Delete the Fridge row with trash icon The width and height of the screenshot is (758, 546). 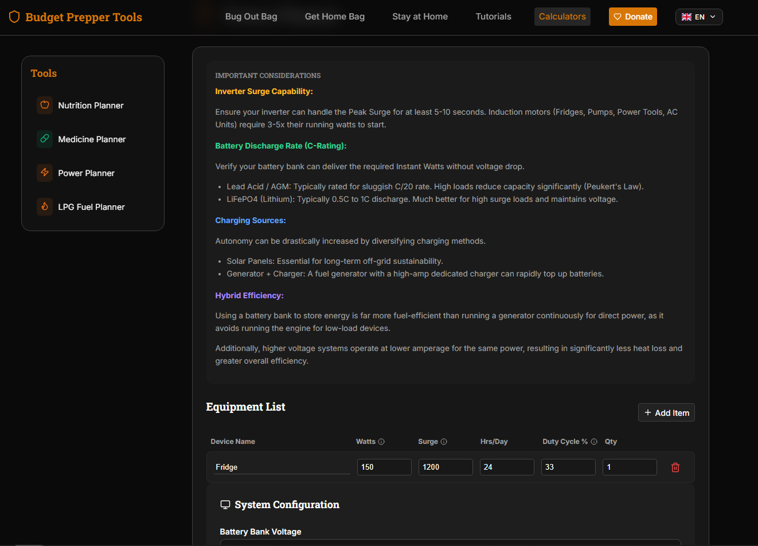[x=675, y=467]
